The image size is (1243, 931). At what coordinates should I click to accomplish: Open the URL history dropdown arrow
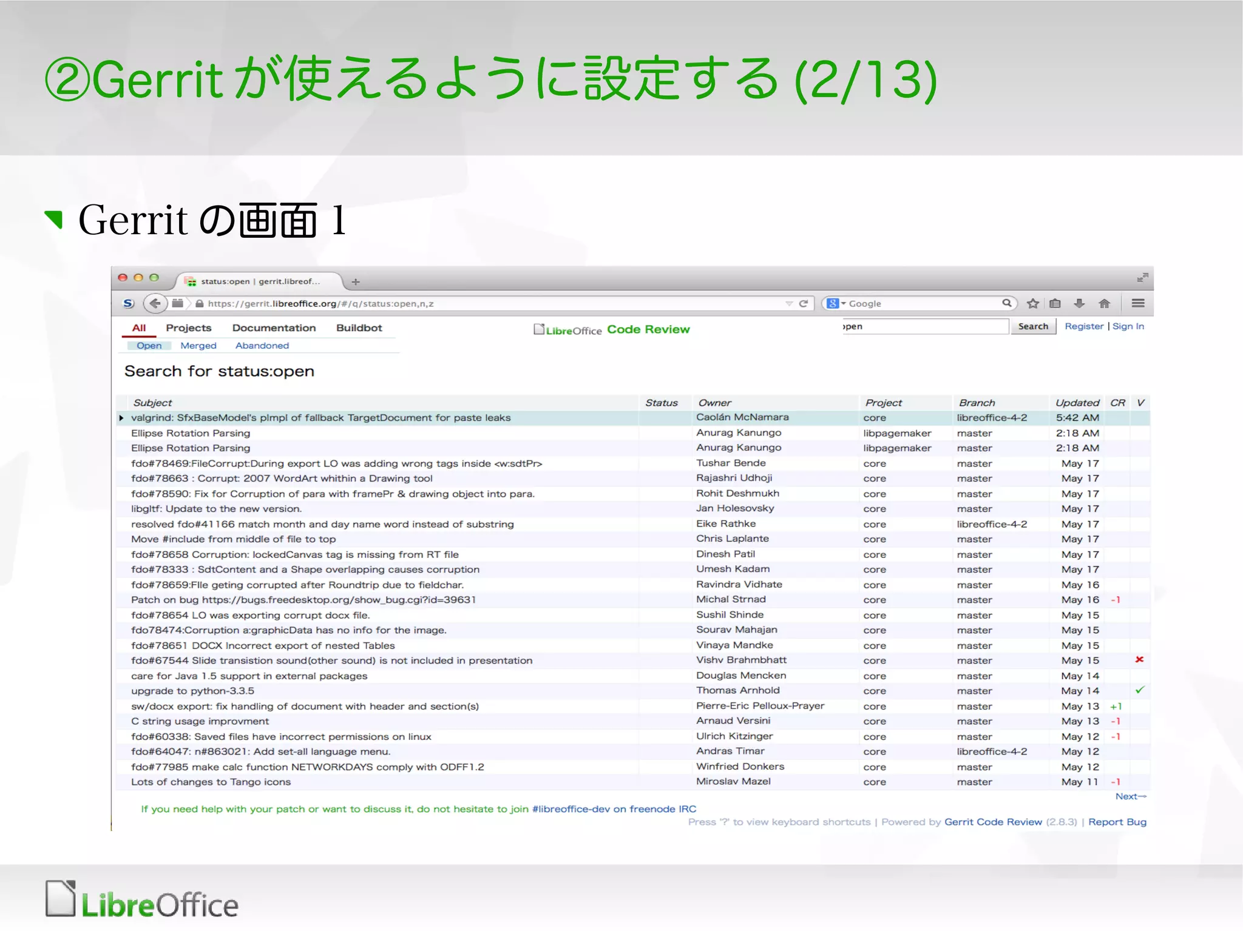789,303
